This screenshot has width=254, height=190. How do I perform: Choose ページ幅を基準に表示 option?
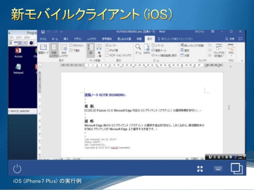click(x=164, y=56)
